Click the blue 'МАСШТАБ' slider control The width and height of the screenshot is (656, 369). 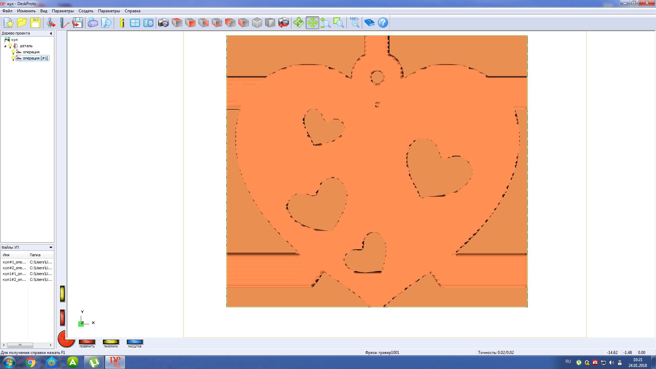click(x=135, y=342)
